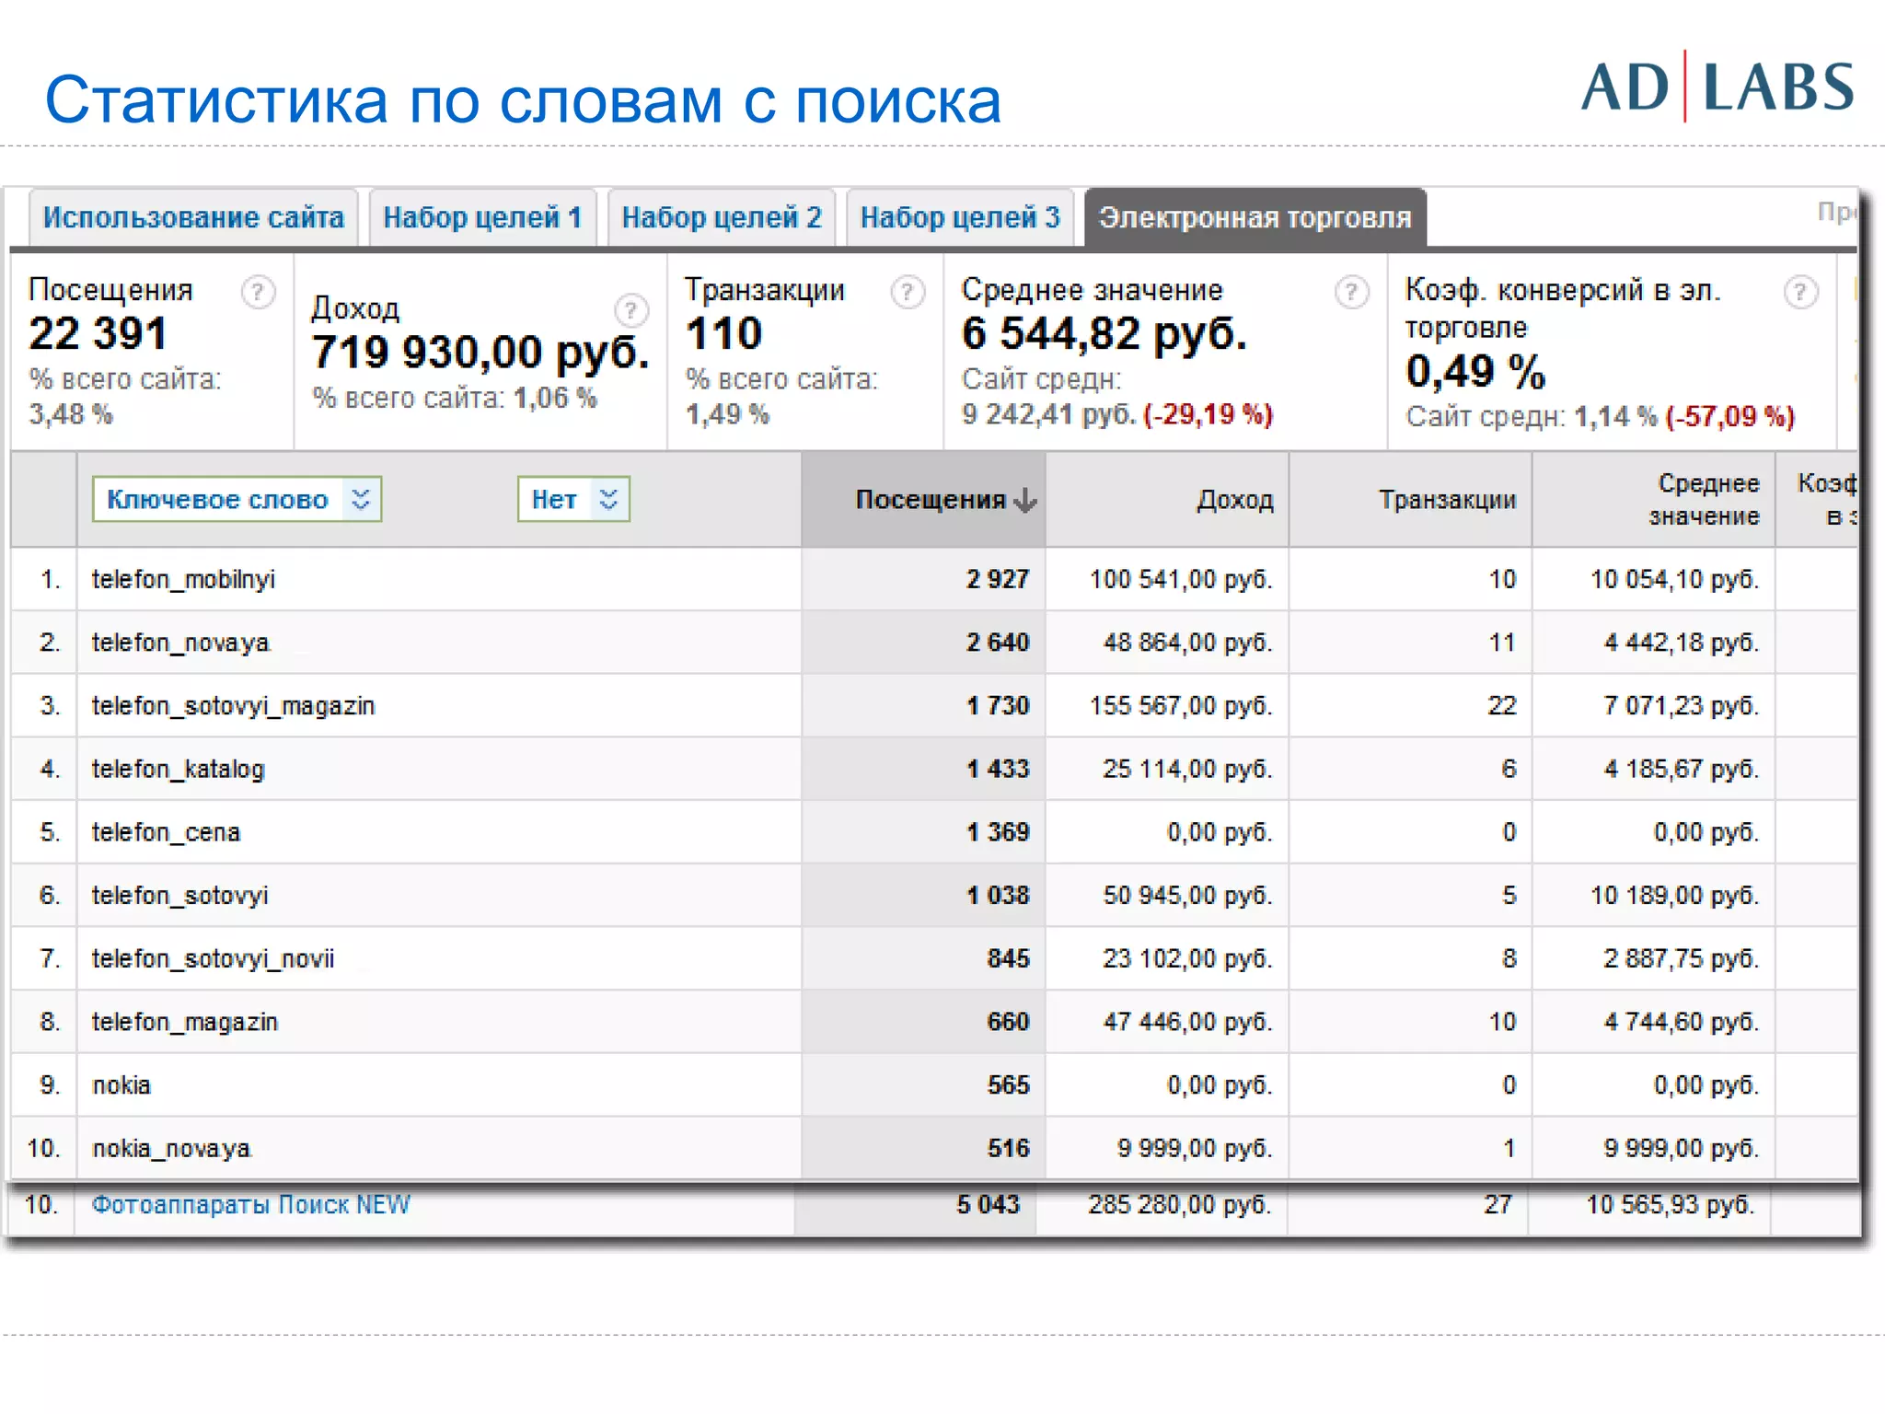Open help icon next to Транзакции metric
The image size is (1885, 1414).
click(908, 293)
